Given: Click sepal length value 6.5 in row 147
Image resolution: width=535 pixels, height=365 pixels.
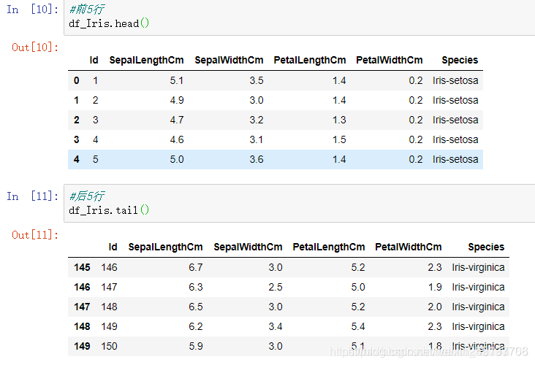Looking at the screenshot, I should click(196, 307).
